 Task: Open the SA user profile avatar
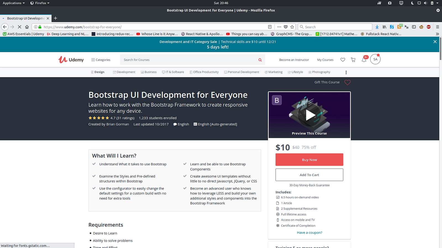coord(375,59)
